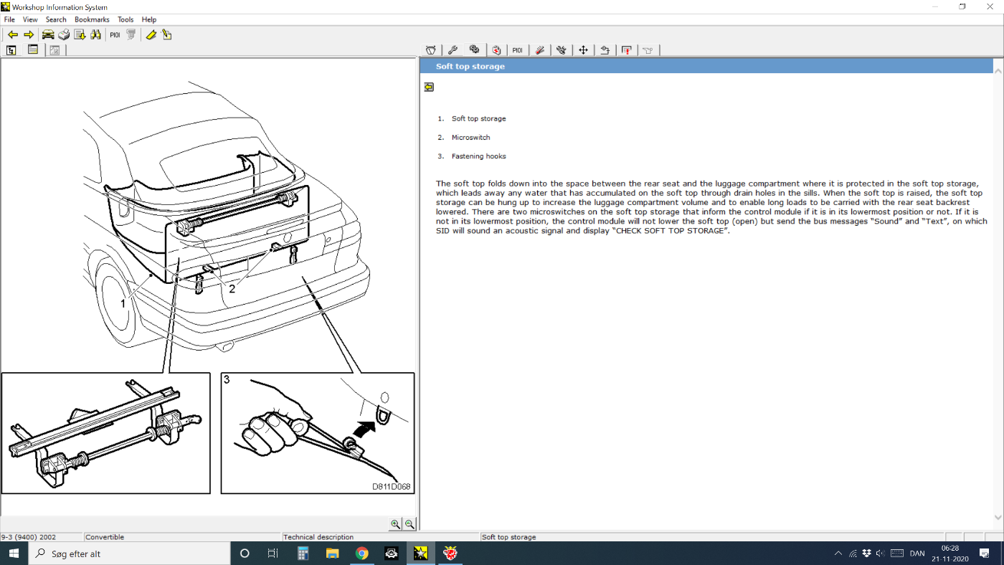Go back with the yellow left arrow
The width and height of the screenshot is (1004, 565).
pyautogui.click(x=12, y=34)
